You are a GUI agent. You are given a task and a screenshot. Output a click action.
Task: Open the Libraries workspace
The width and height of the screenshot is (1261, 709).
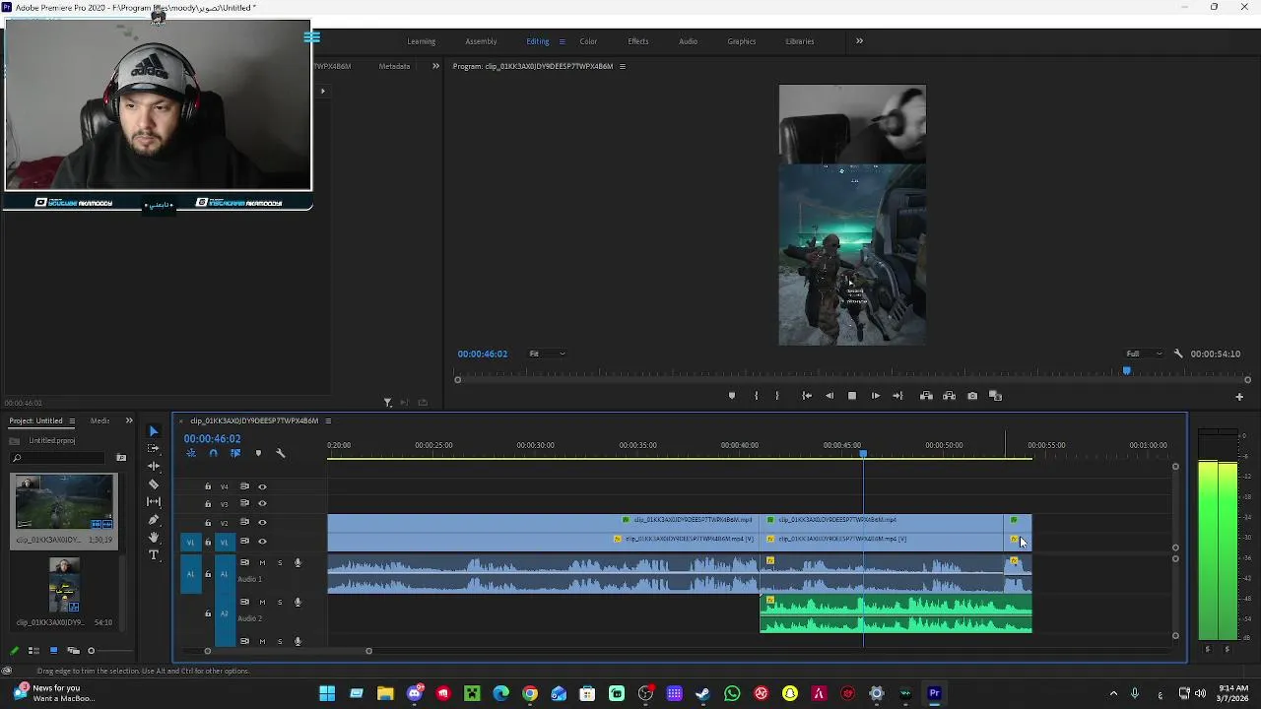(800, 41)
